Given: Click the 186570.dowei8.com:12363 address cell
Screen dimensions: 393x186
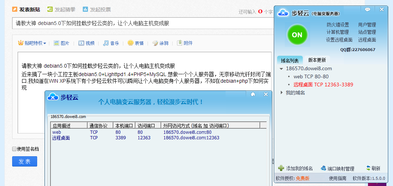Looking at the screenshot, I should coord(191,138).
